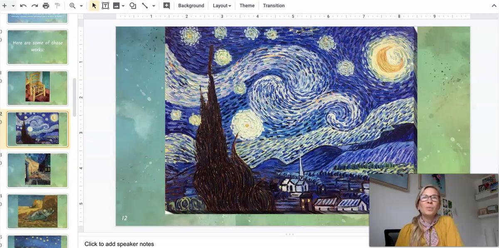The height and width of the screenshot is (248, 499).
Task: Open the Transition panel
Action: coord(274,6)
